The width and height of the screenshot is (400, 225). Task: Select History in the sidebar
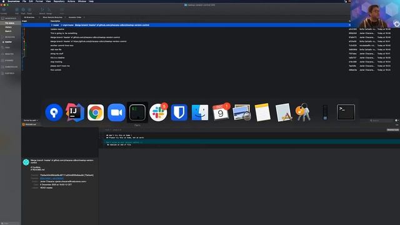8,27
